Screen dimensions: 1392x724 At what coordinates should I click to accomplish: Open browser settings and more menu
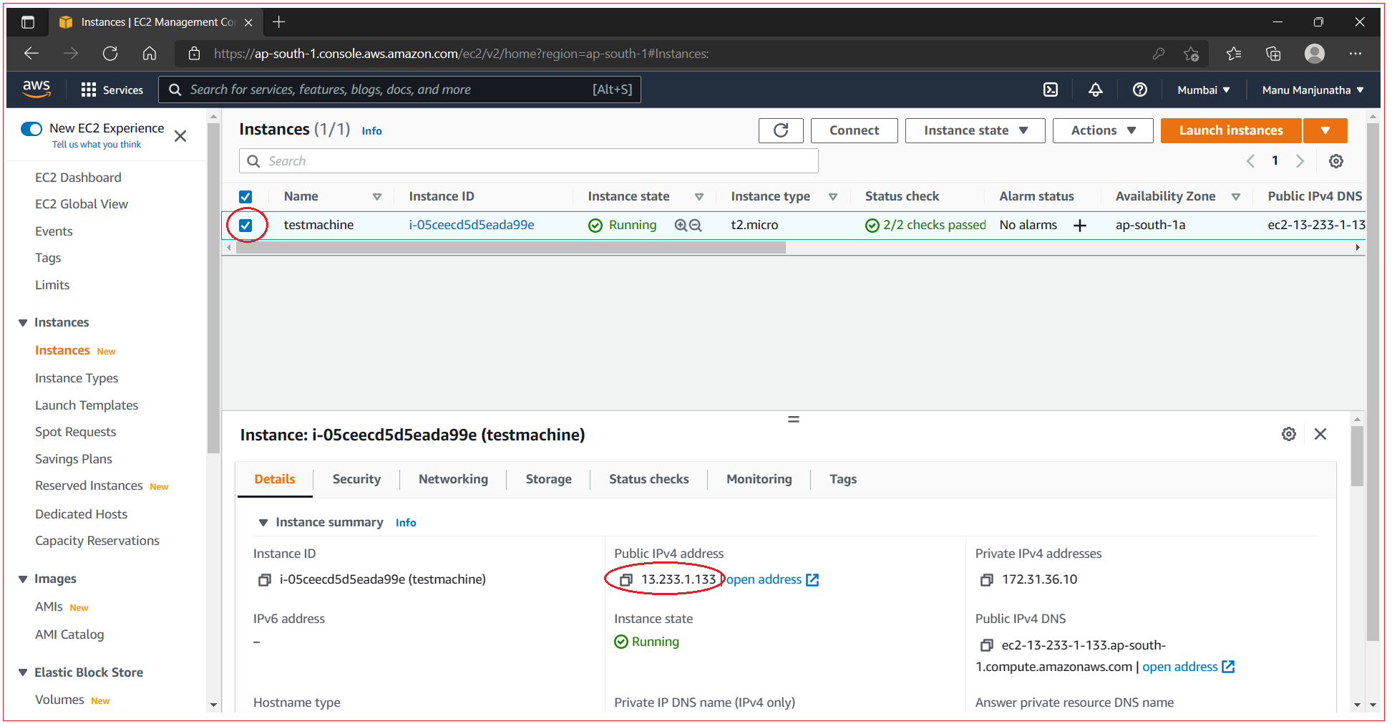click(x=1356, y=54)
